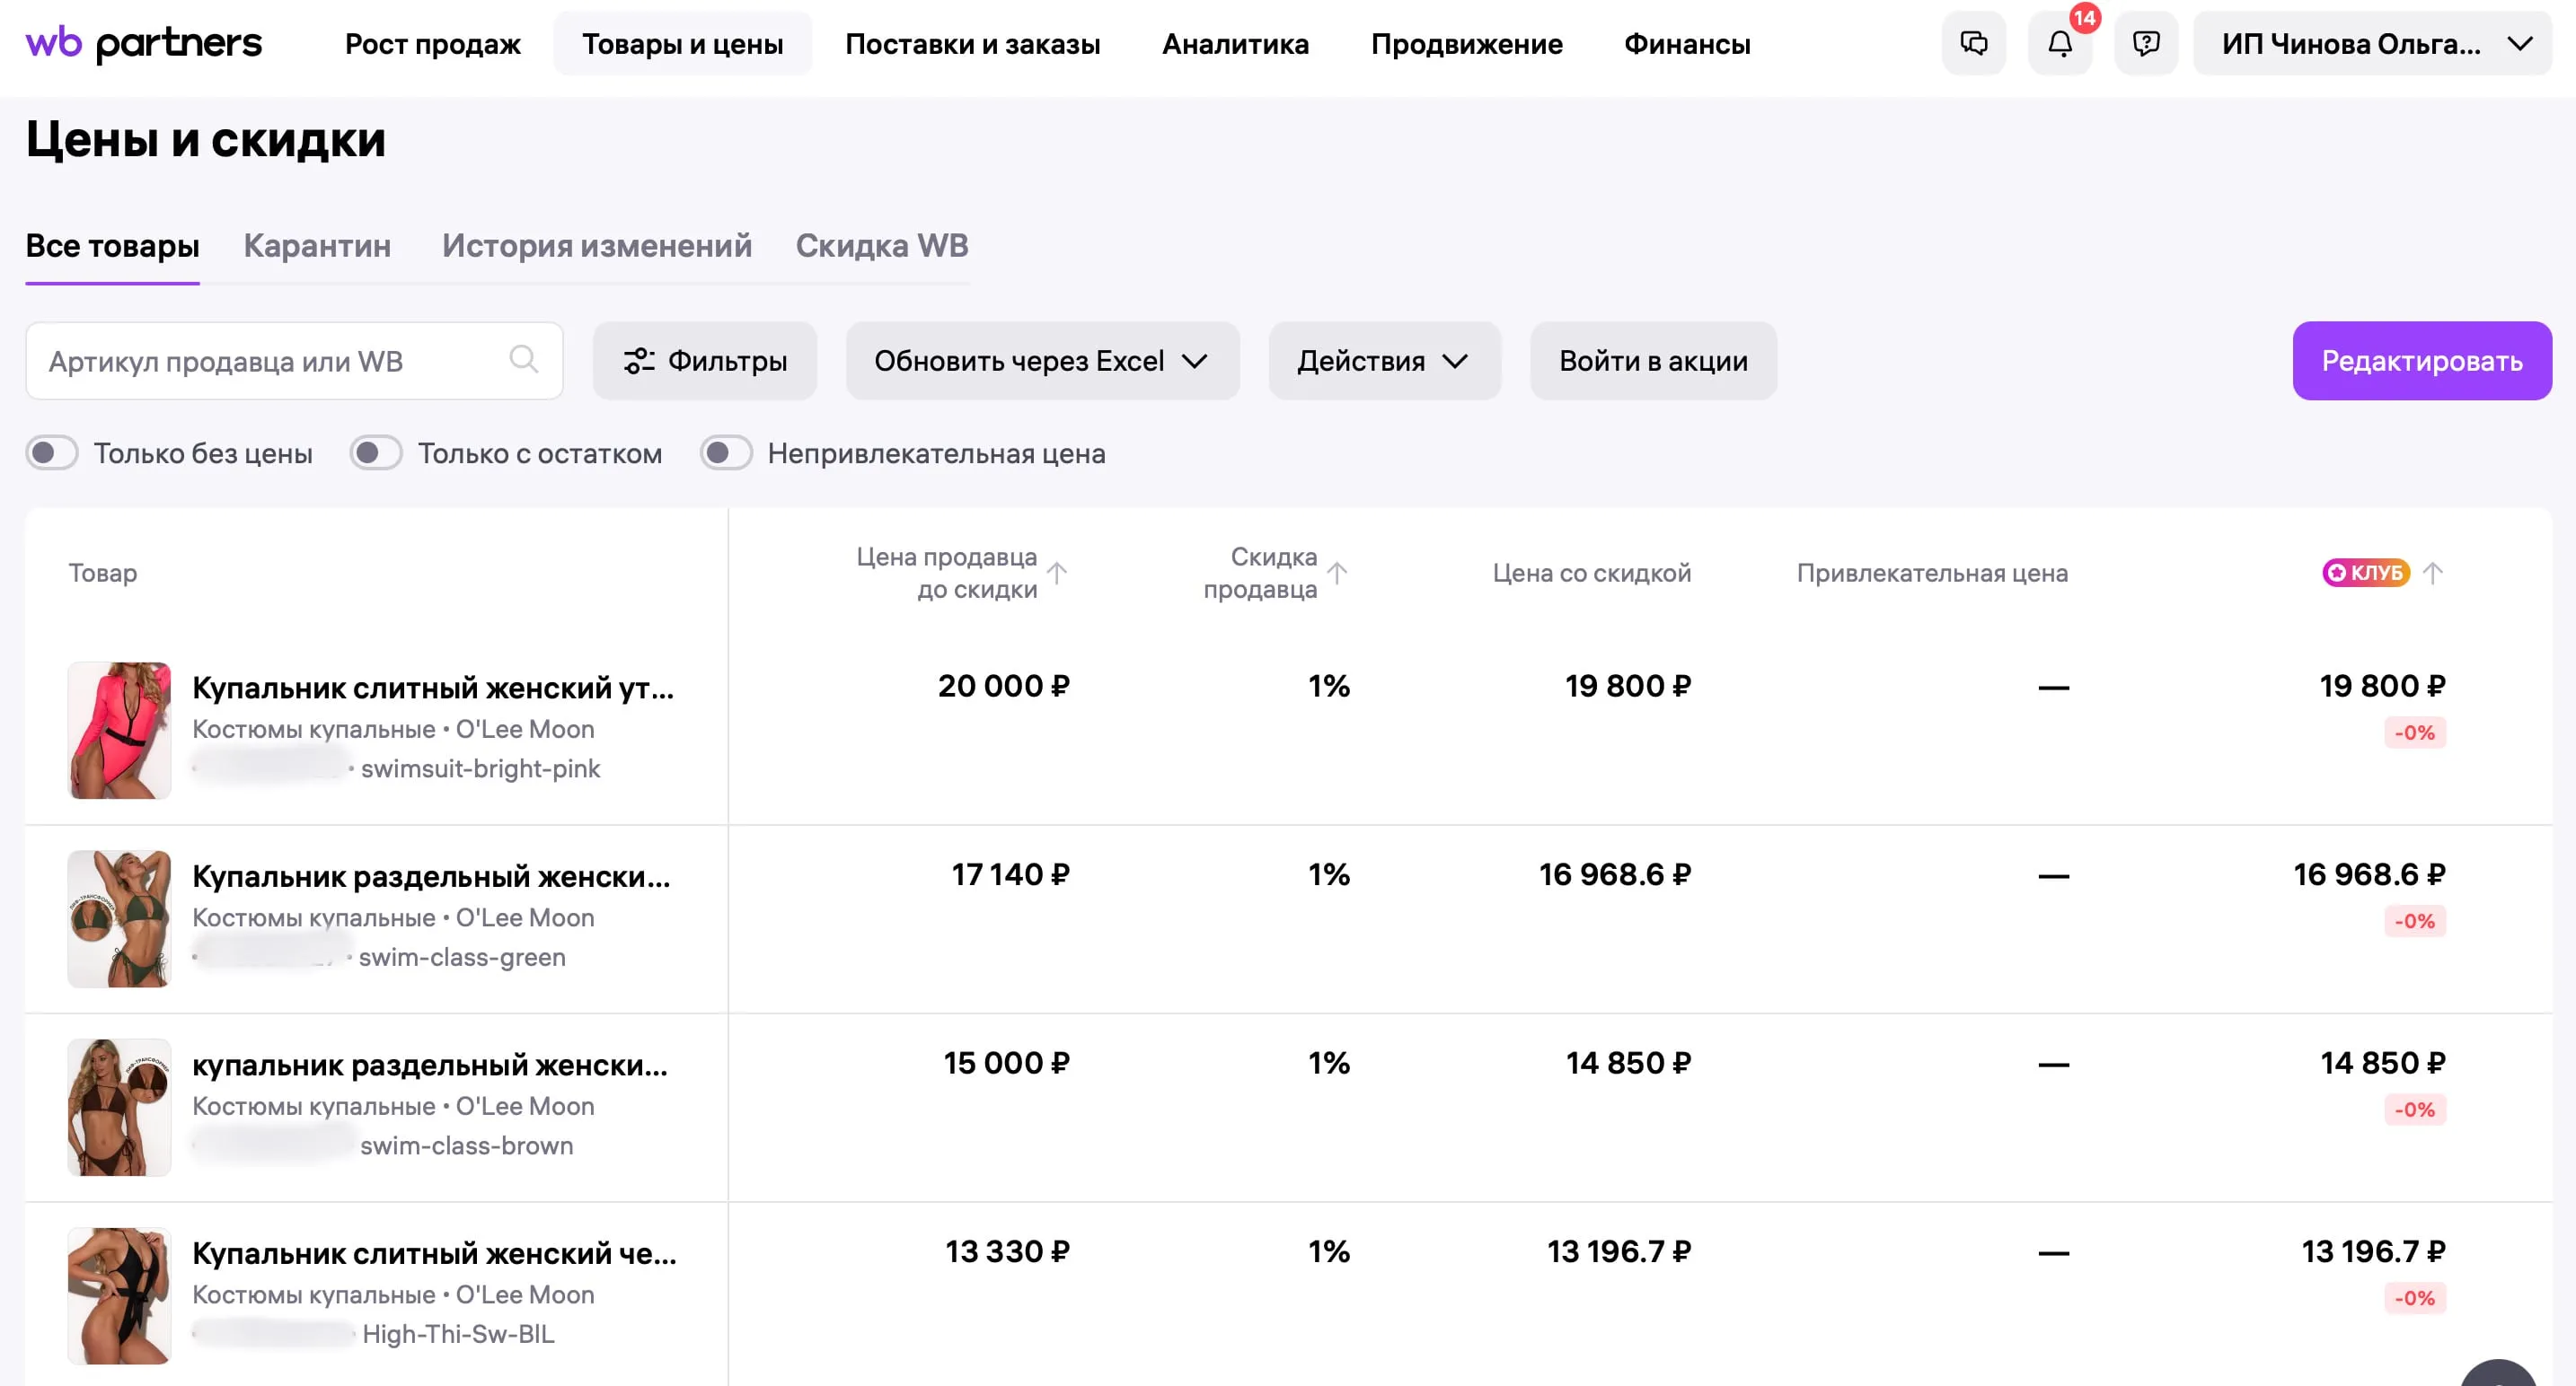
Task: Open 'Аналитика' in top navigation
Action: click(1235, 44)
